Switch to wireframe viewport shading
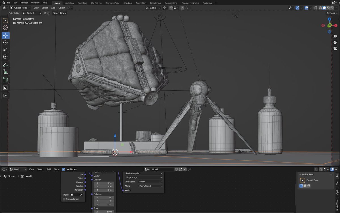Screen dimensions: 340x213 (321, 8)
